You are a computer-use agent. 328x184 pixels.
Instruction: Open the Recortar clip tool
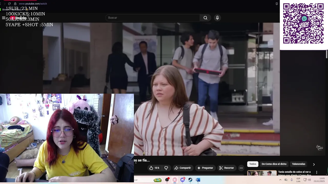tap(227, 168)
